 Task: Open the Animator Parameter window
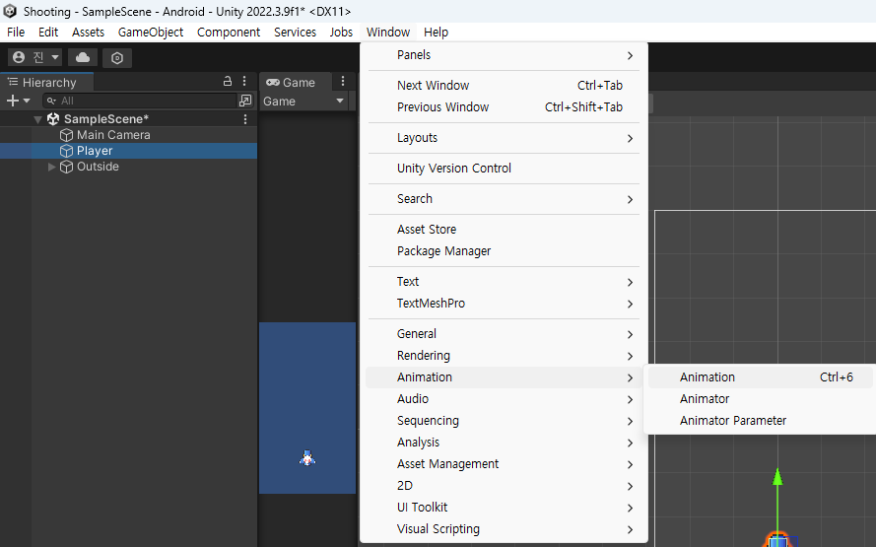[x=761, y=421]
